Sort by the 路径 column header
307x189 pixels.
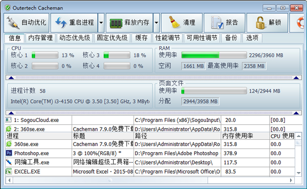click(178, 136)
